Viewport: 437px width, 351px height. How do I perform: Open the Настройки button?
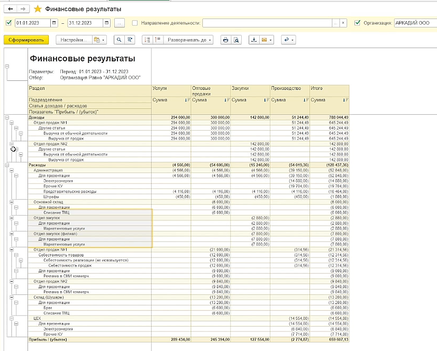tap(74, 40)
